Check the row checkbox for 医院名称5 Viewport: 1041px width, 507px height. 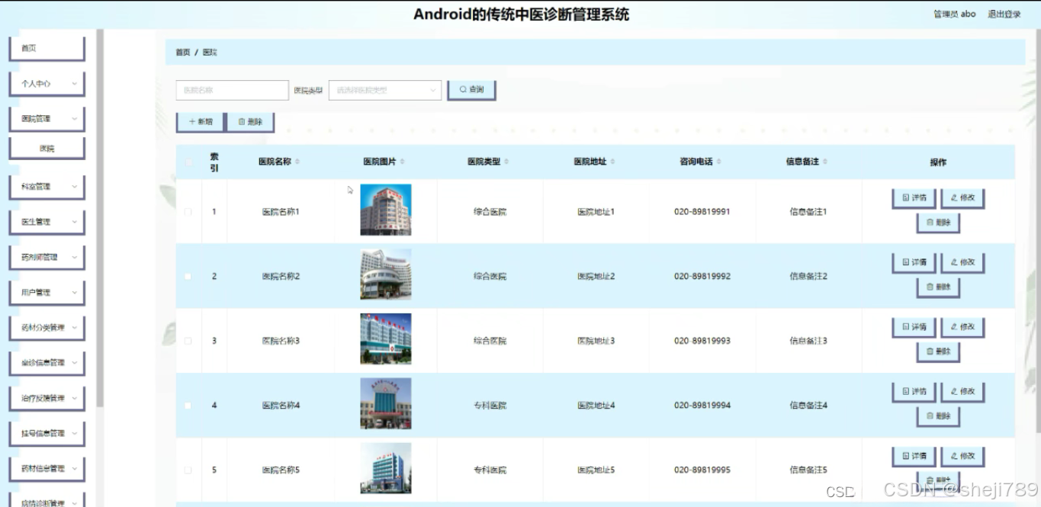point(188,470)
